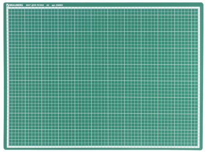
Task: Click the mat's rounded top-right outer corner
Action: (202, 4)
